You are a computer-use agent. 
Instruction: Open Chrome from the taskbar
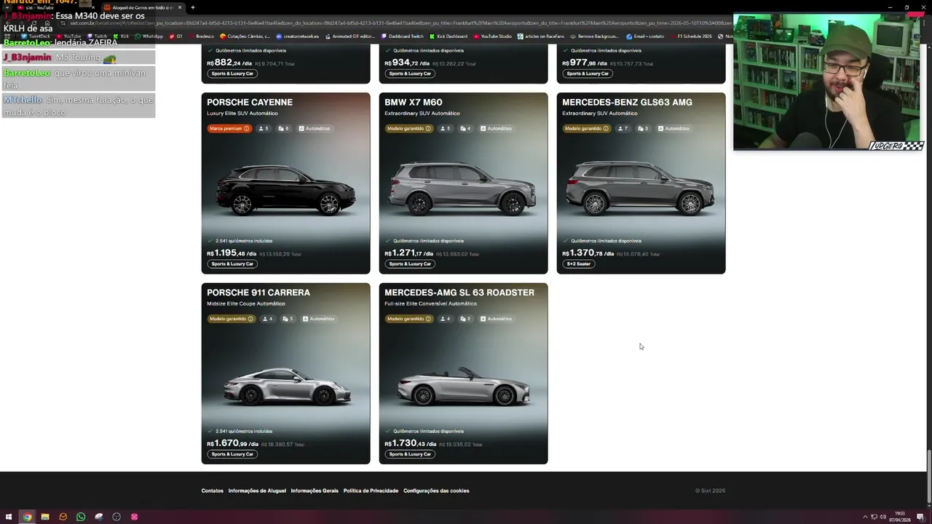coord(27,517)
